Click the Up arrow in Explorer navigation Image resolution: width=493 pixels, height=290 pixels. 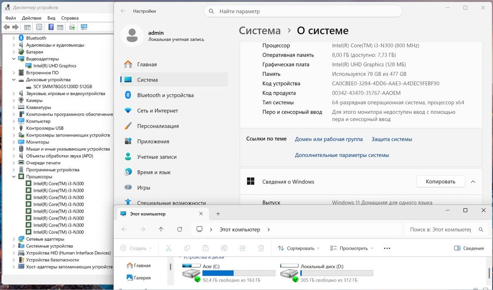[x=161, y=229]
